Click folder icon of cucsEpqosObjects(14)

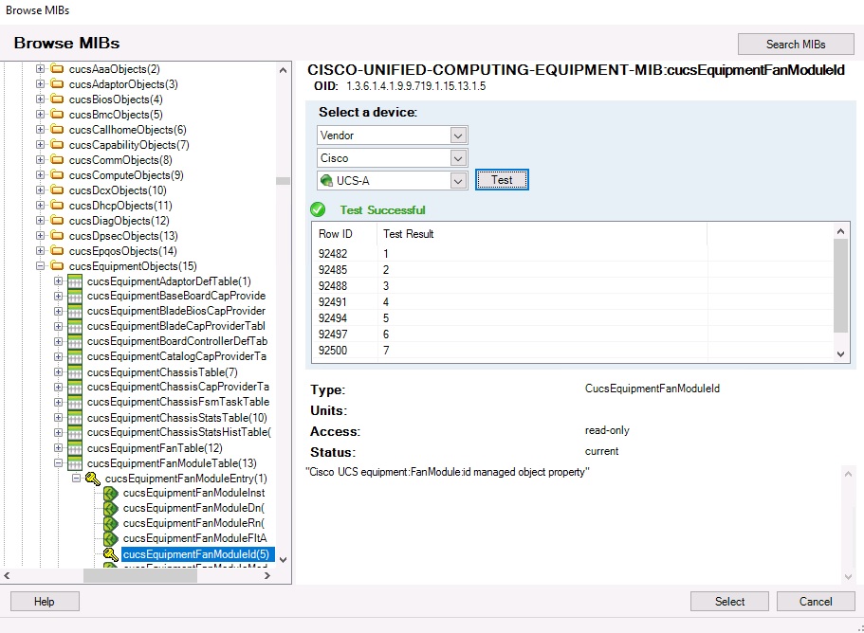57,250
